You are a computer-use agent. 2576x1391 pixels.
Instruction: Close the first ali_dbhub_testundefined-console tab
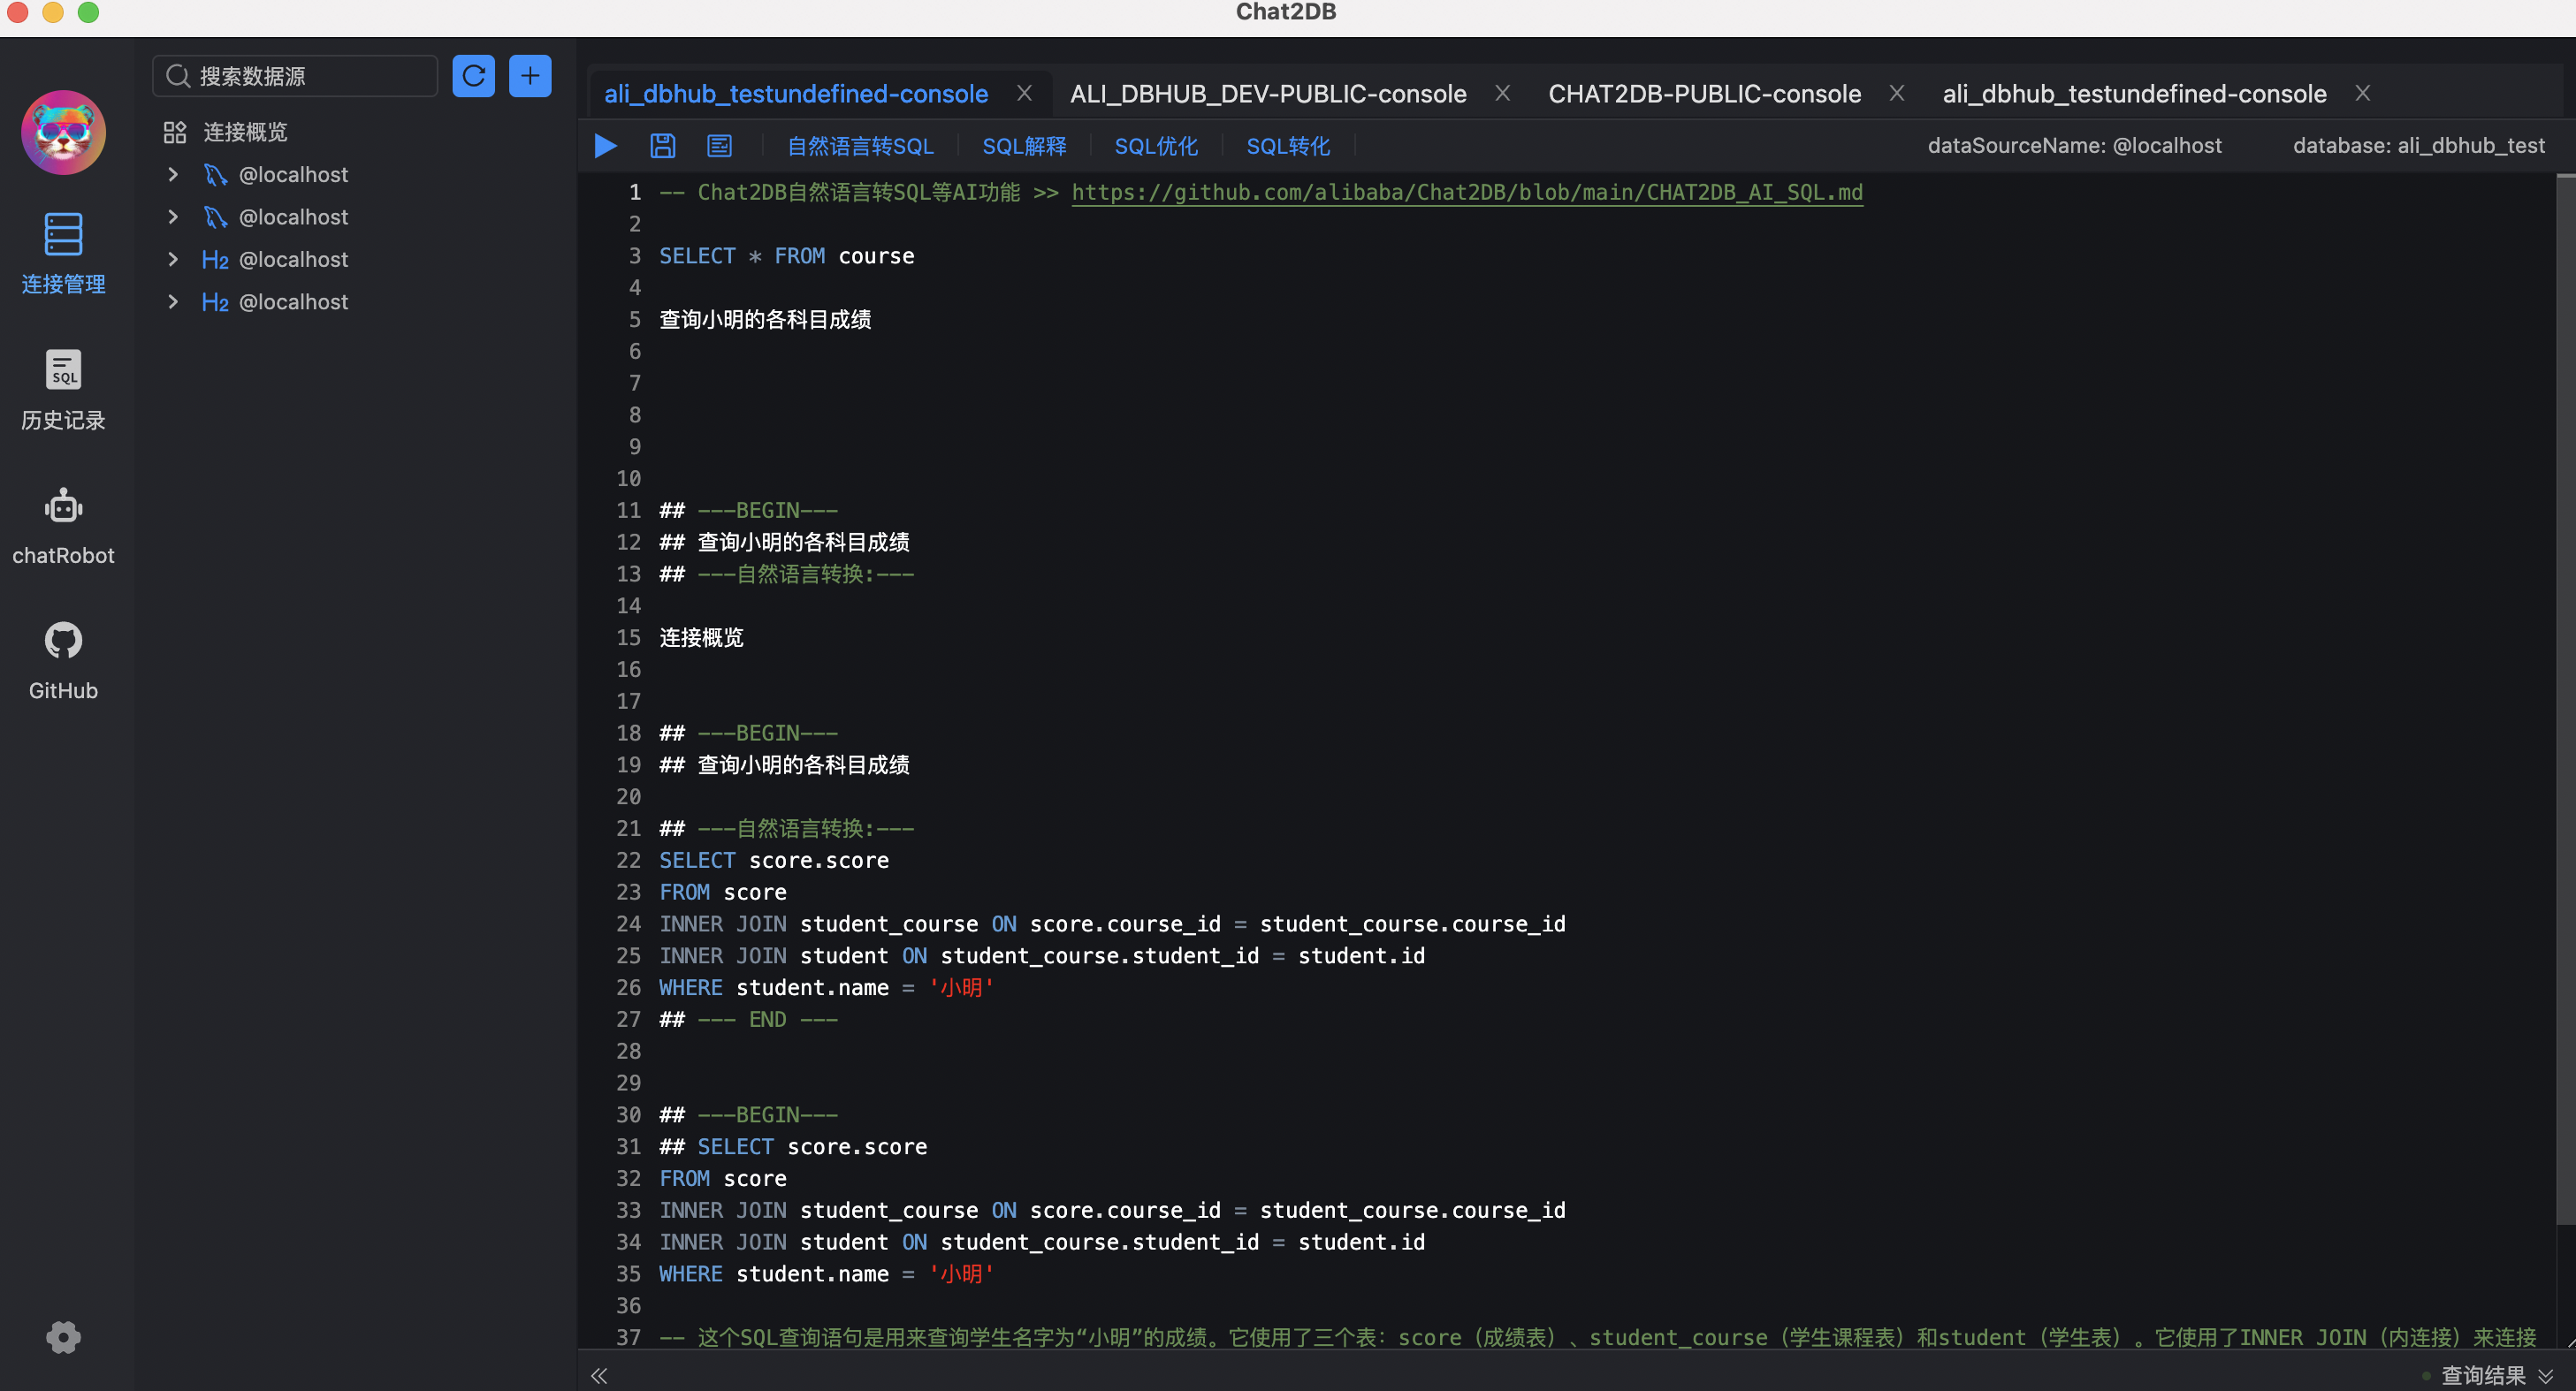click(1024, 93)
